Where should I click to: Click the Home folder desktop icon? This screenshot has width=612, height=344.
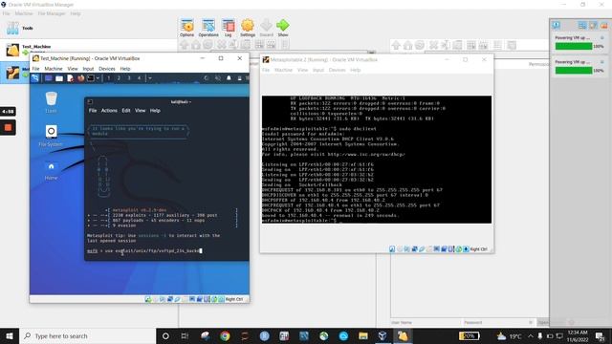(51, 170)
